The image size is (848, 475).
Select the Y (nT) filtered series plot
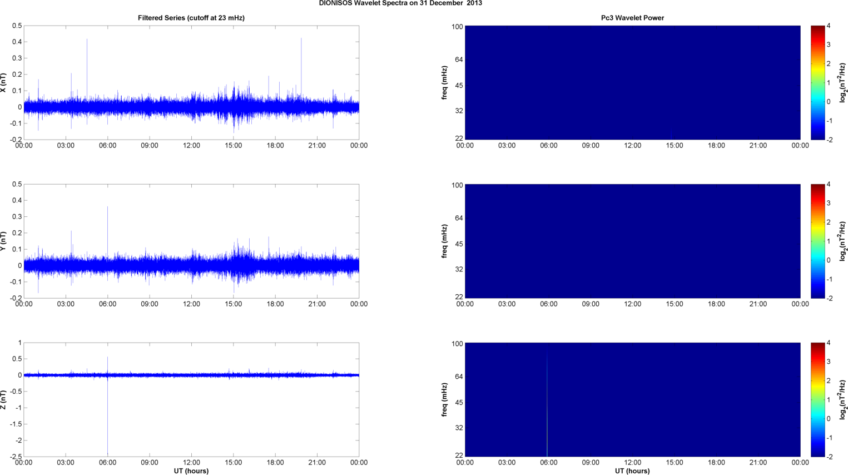191,241
